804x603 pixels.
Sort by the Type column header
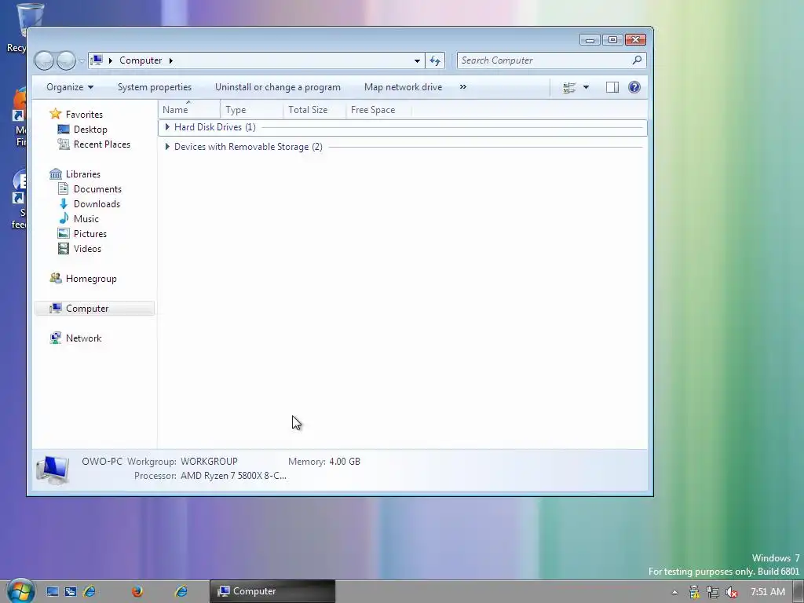click(252, 110)
